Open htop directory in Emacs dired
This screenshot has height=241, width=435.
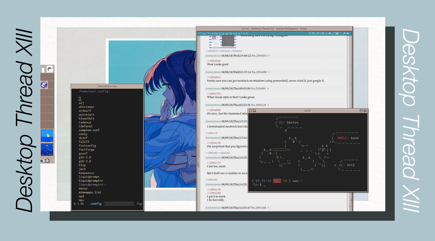click(x=82, y=165)
